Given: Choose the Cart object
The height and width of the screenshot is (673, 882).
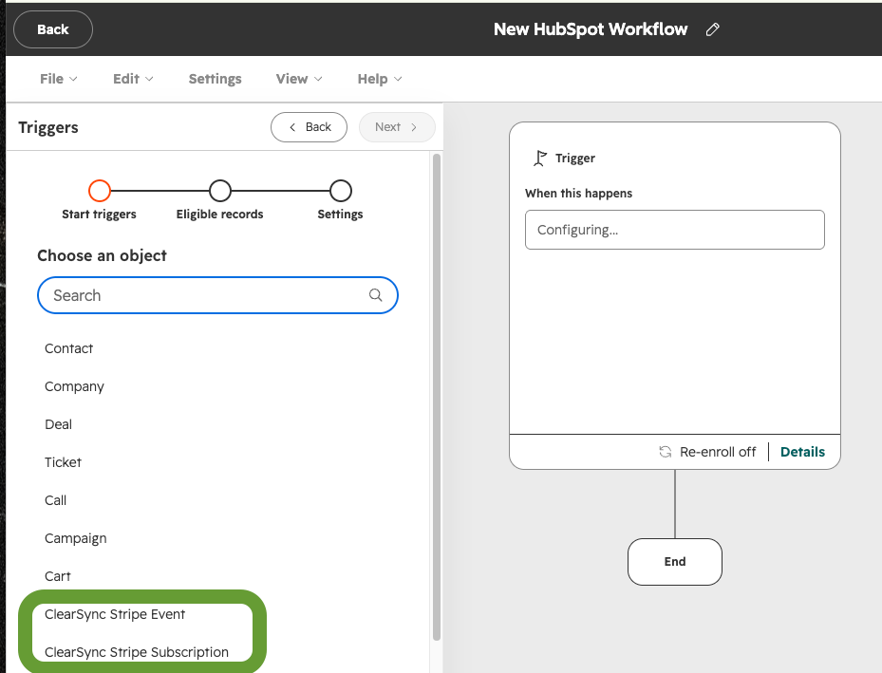Looking at the screenshot, I should click(x=57, y=576).
